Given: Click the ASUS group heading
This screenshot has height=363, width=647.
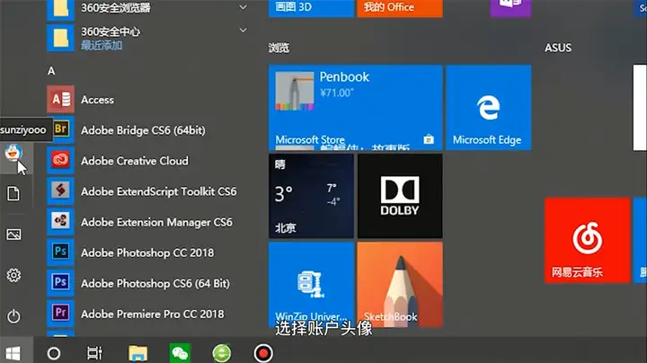Looking at the screenshot, I should (558, 48).
